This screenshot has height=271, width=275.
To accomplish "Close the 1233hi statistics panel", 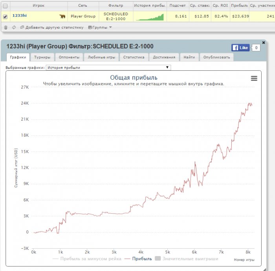I will [x=264, y=42].
